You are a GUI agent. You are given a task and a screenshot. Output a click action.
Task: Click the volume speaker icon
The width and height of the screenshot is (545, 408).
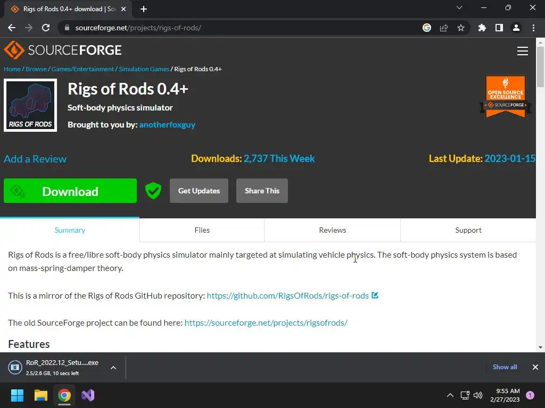[478, 395]
